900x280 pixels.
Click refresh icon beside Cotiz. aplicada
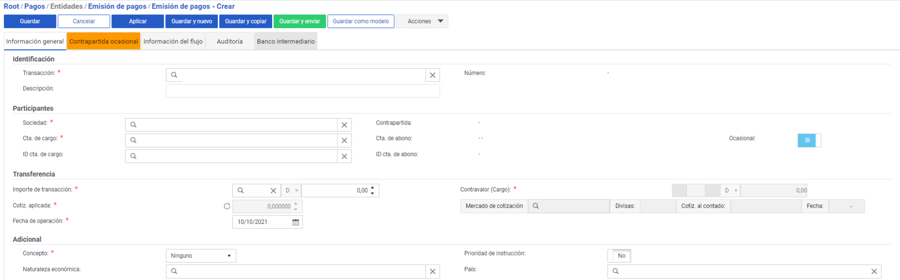click(227, 206)
